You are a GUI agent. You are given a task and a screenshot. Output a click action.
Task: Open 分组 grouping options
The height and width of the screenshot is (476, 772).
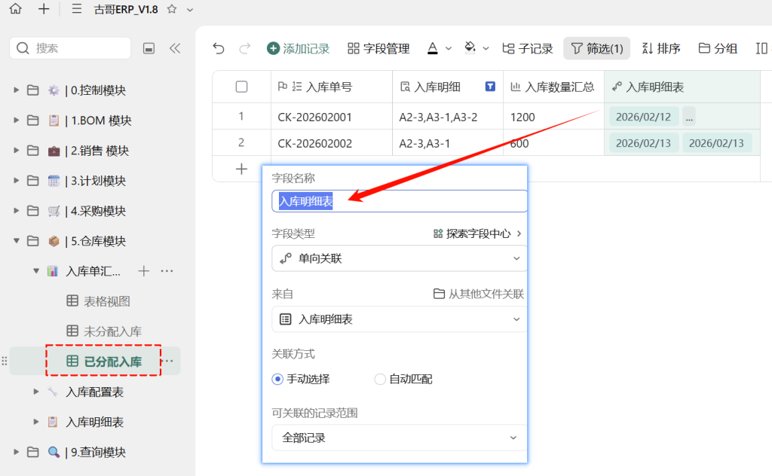click(718, 48)
